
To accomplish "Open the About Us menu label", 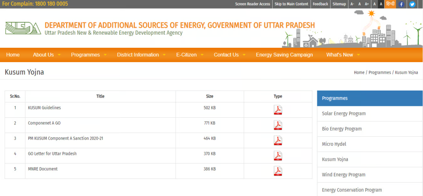I will coord(43,55).
